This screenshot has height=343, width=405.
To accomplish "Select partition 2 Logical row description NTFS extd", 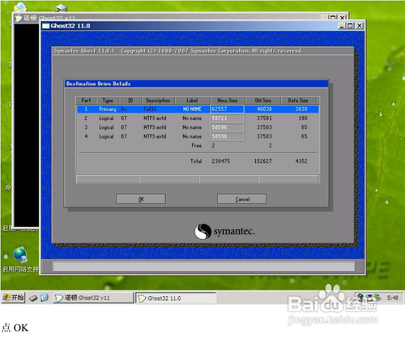I will tap(155, 118).
